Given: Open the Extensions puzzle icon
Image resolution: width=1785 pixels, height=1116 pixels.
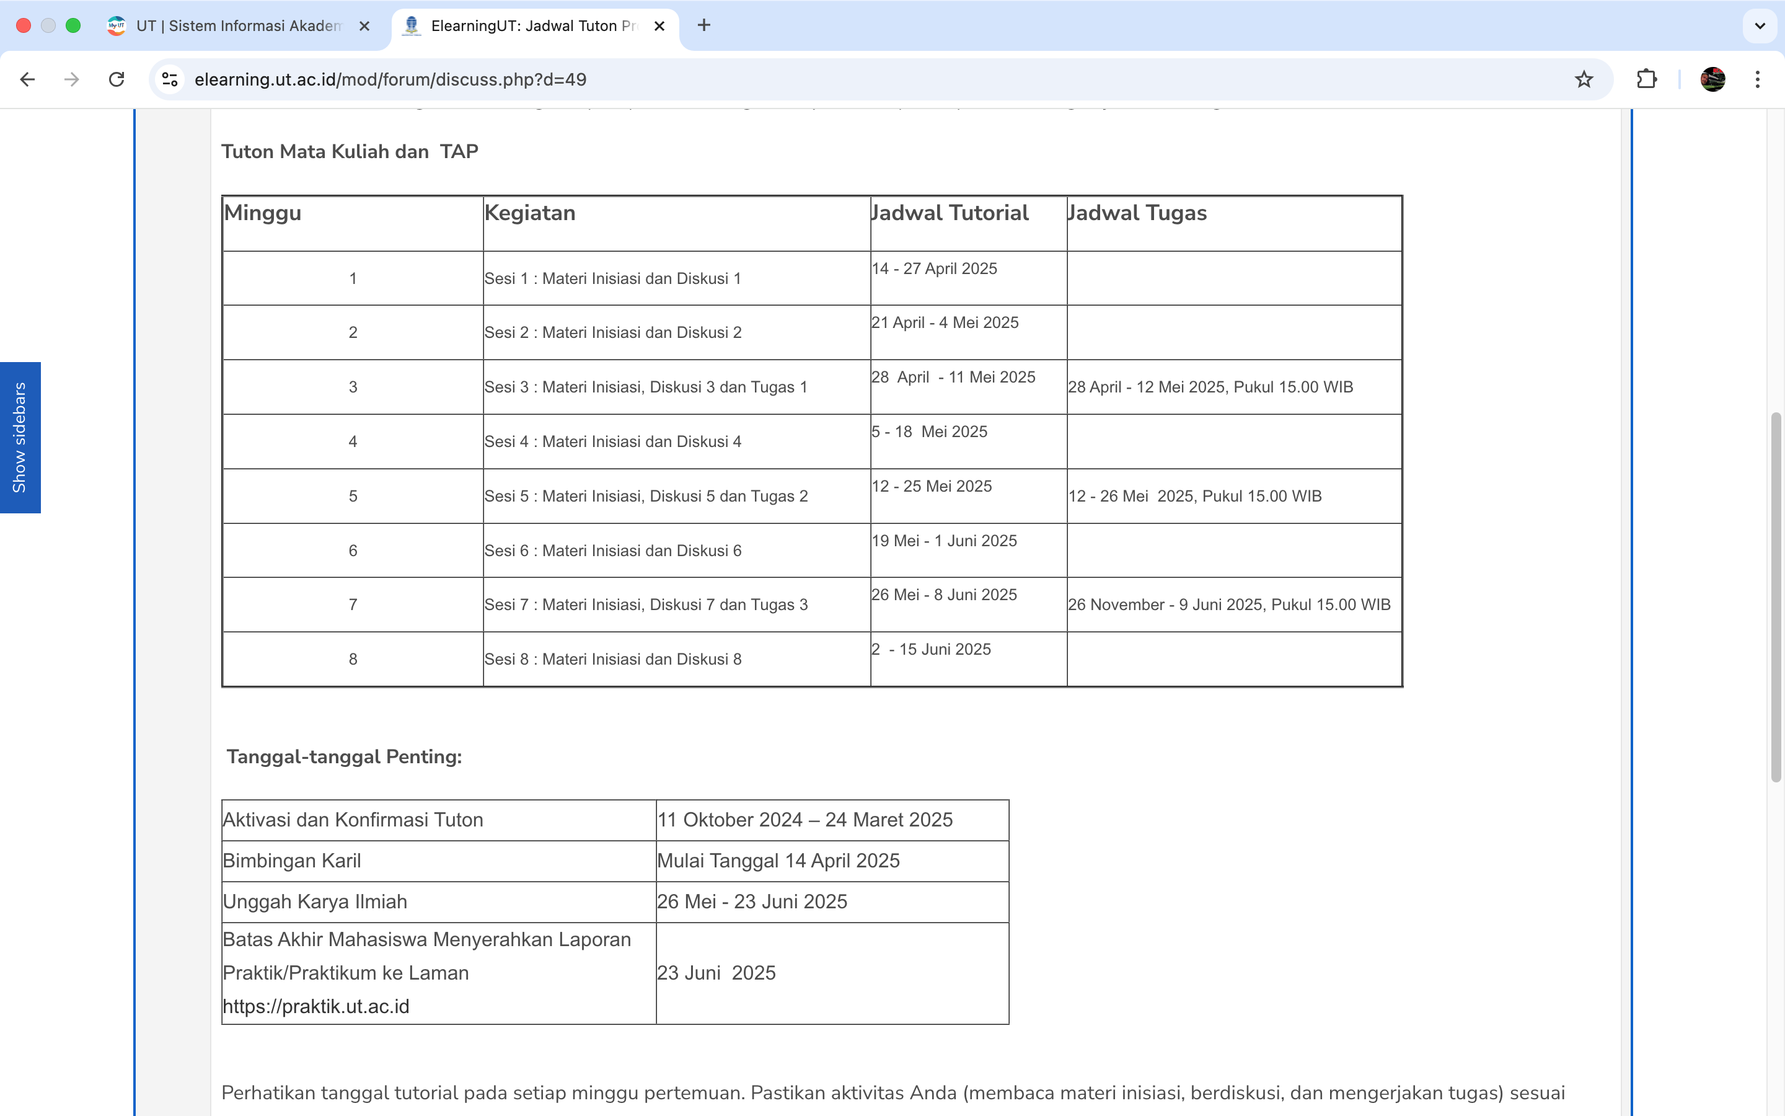Looking at the screenshot, I should pyautogui.click(x=1646, y=79).
